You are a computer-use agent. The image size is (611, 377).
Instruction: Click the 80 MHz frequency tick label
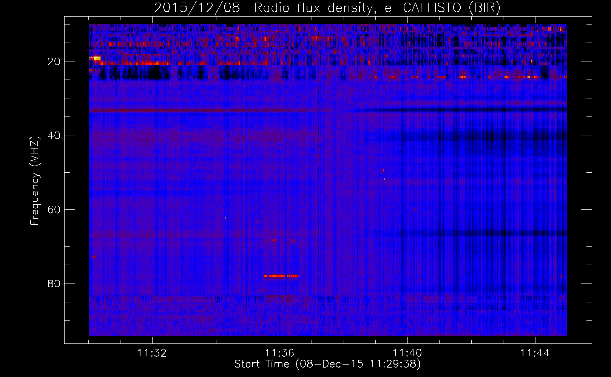[54, 284]
